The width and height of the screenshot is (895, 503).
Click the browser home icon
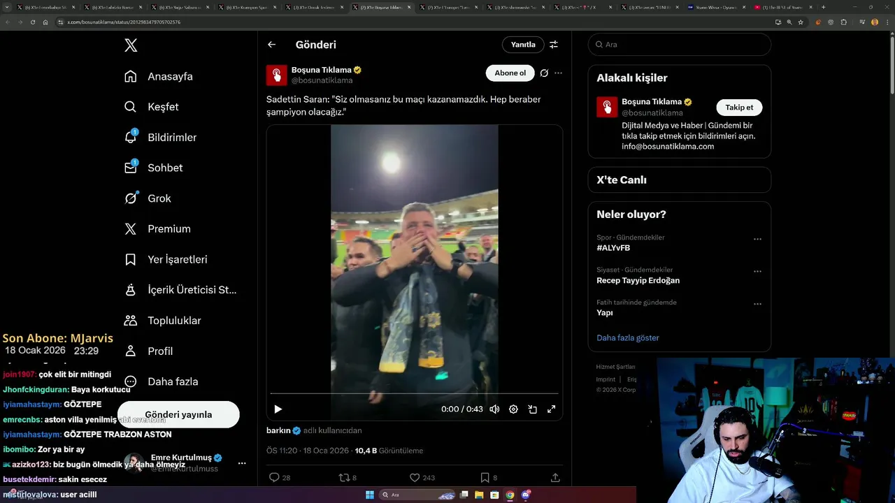tap(45, 22)
